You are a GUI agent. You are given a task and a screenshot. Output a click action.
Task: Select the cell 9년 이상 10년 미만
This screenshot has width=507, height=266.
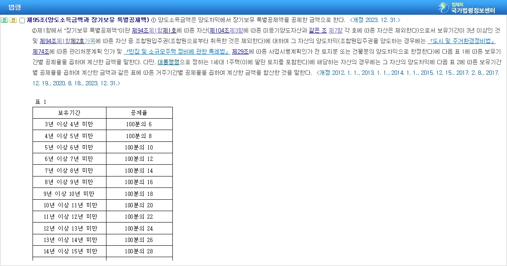[x=69, y=194]
